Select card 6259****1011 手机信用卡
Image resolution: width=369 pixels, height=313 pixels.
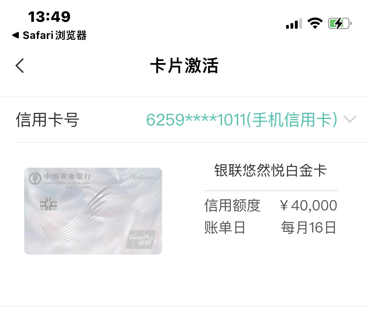pyautogui.click(x=242, y=120)
